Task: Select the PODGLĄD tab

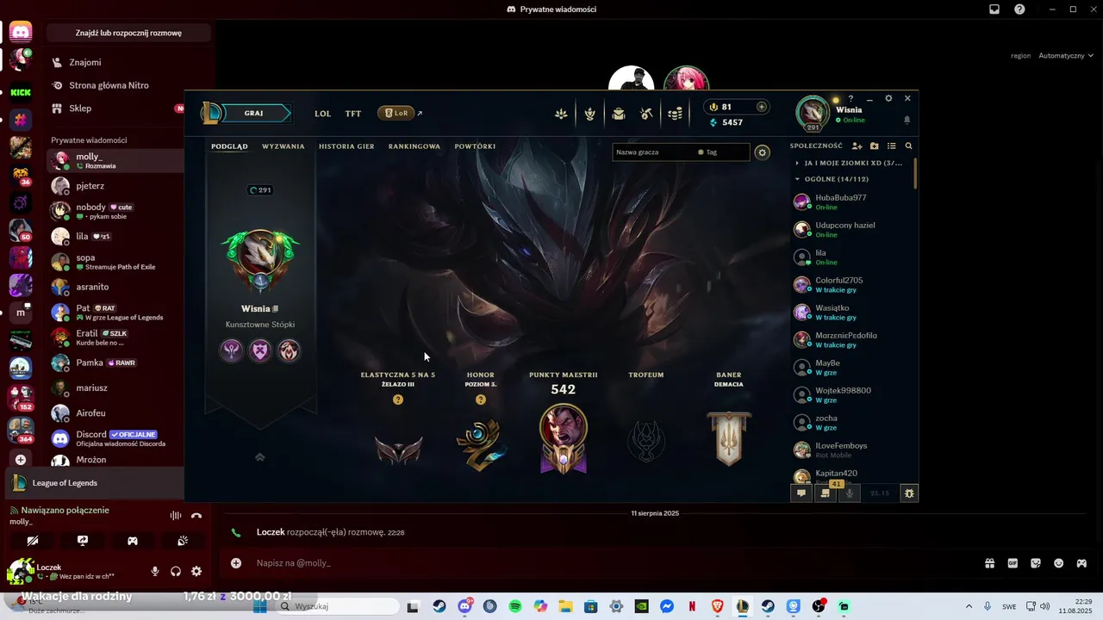Action: (x=229, y=146)
